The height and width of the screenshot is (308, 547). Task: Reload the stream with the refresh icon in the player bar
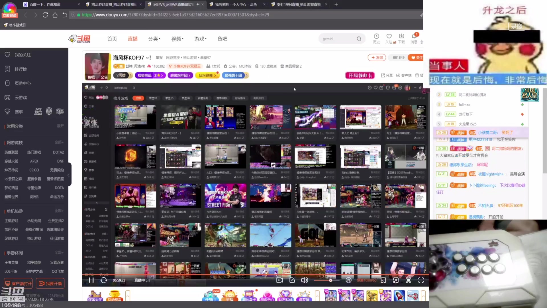(104, 280)
